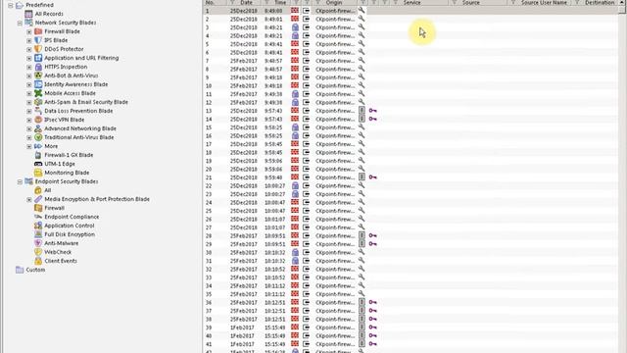
Task: Select the All Records tree item
Action: pyautogui.click(x=49, y=14)
